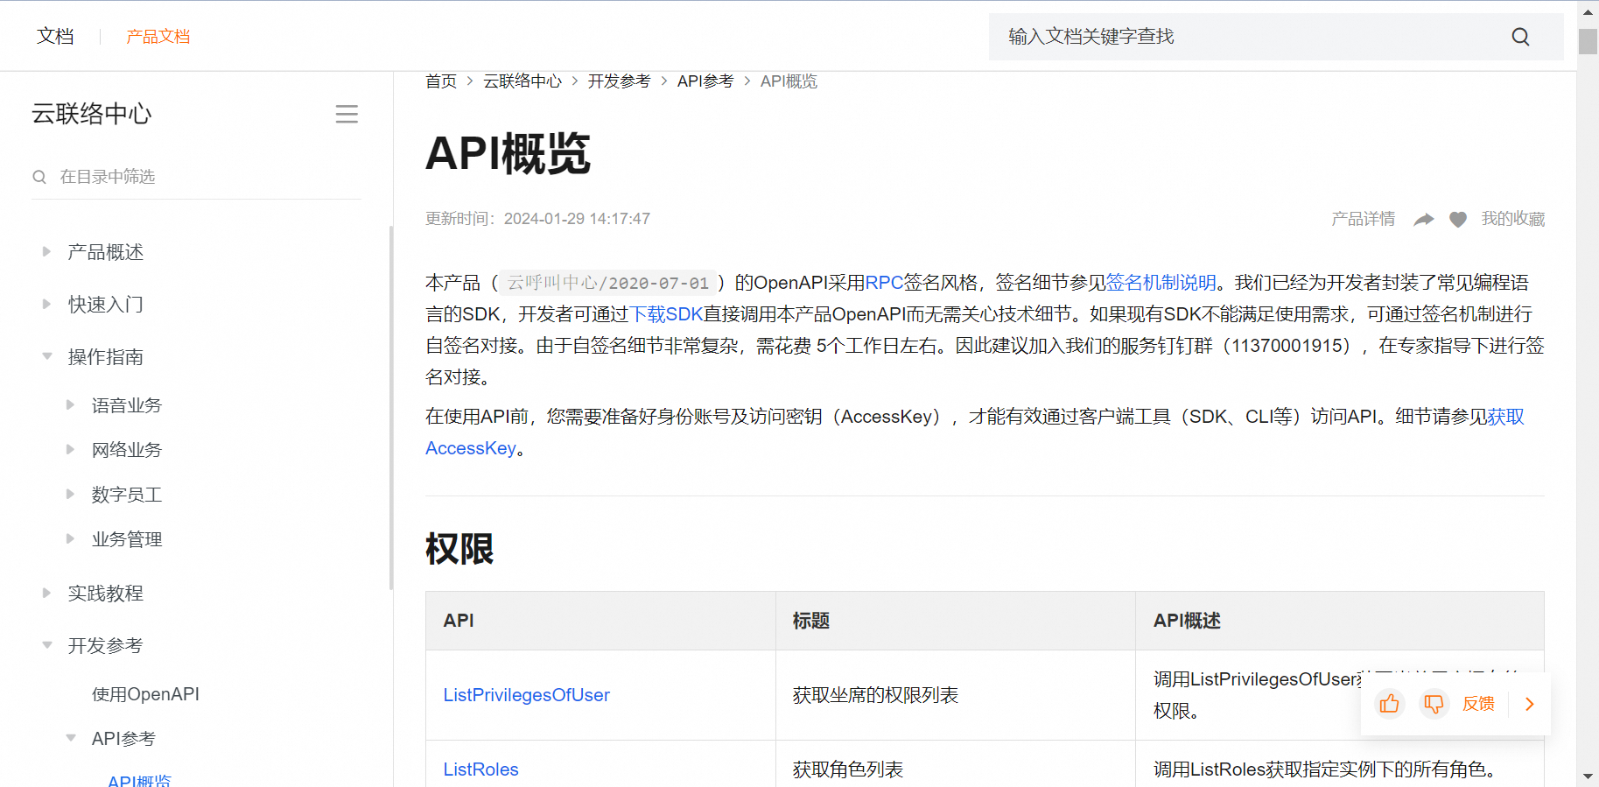
Task: Click the filter magnifier icon in sidebar
Action: (39, 177)
